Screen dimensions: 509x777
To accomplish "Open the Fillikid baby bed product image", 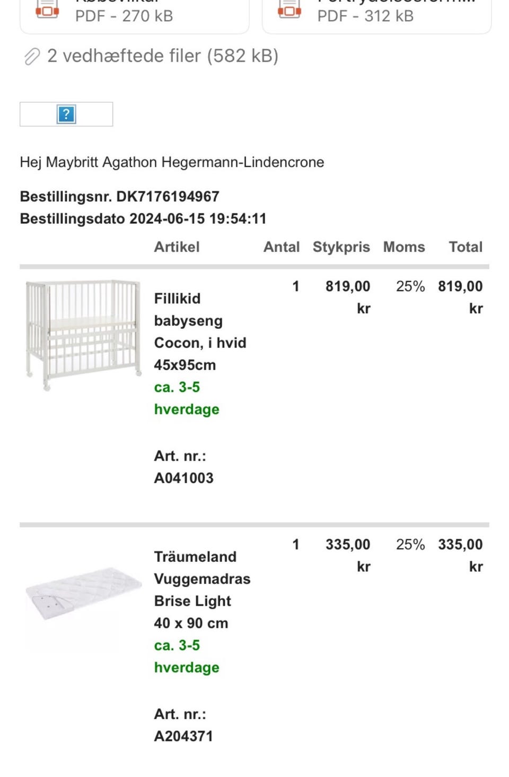I will click(x=83, y=335).
